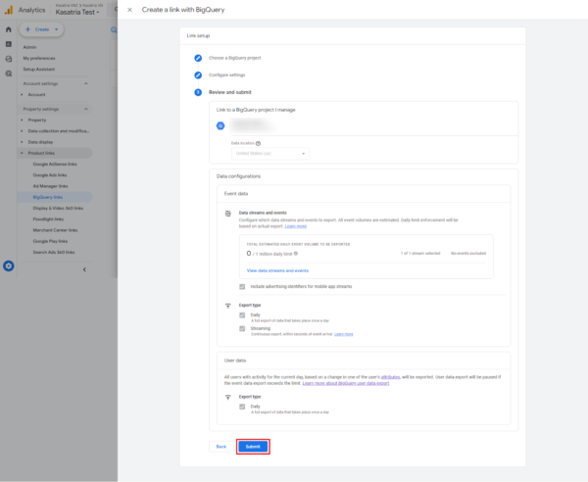Open the Explore icon in left rail

tap(9, 59)
